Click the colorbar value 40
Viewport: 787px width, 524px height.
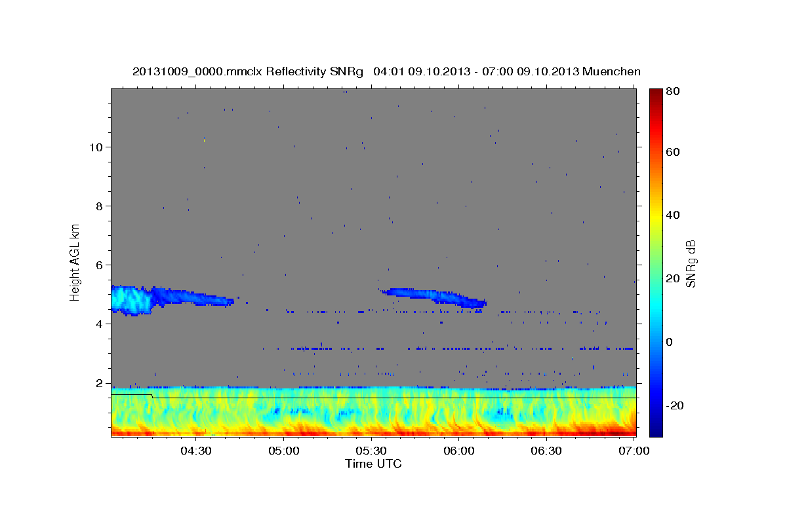(x=673, y=215)
